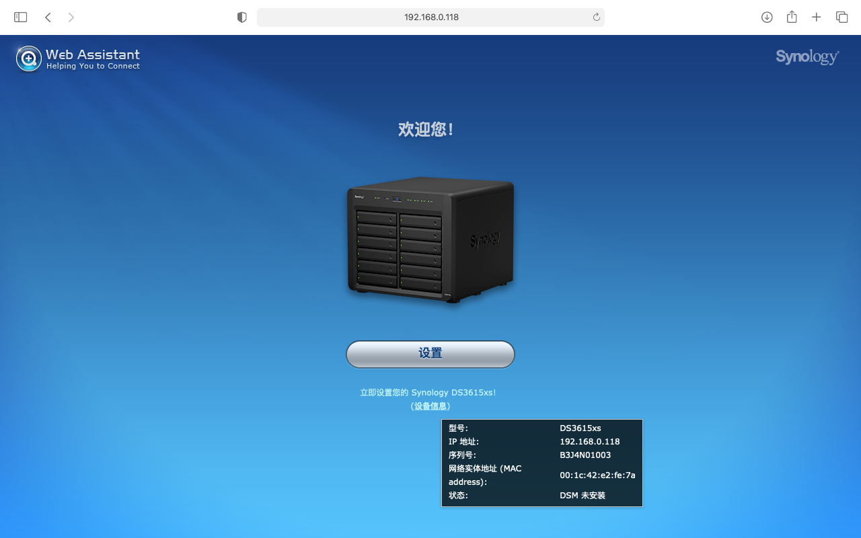Click the 立即设置您的 Synology DS3615xs text
This screenshot has height=538, width=861.
[x=428, y=393]
